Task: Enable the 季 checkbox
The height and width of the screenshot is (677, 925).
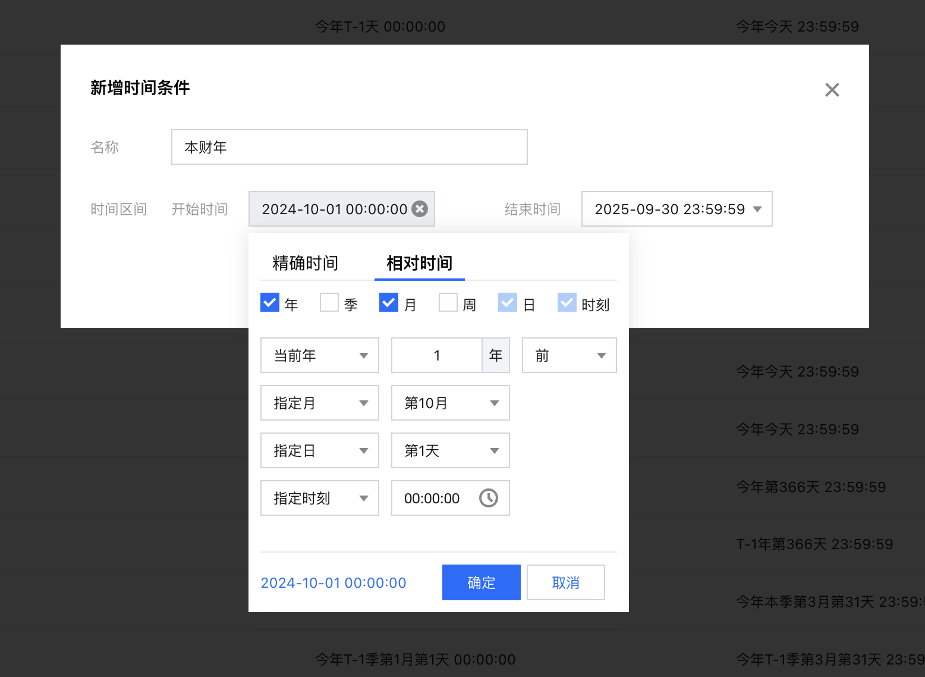Action: (x=329, y=303)
